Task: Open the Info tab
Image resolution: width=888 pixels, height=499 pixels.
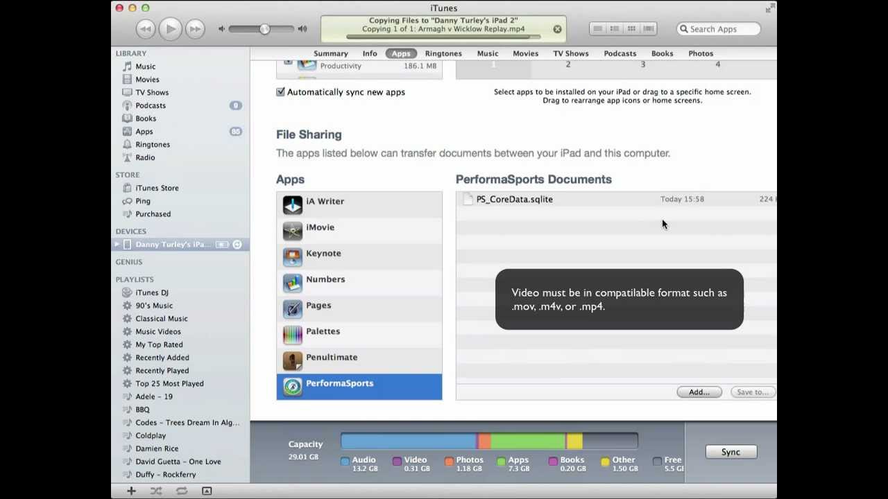Action: [x=370, y=53]
